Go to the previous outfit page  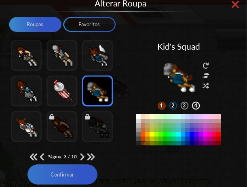pyautogui.click(x=42, y=157)
